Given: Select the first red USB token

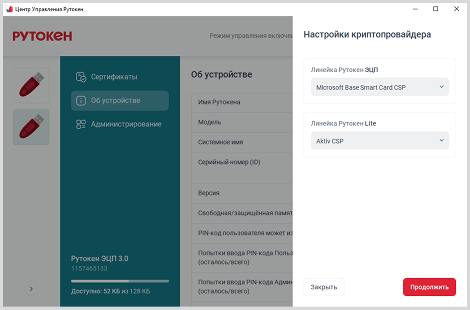Looking at the screenshot, I should (31, 85).
